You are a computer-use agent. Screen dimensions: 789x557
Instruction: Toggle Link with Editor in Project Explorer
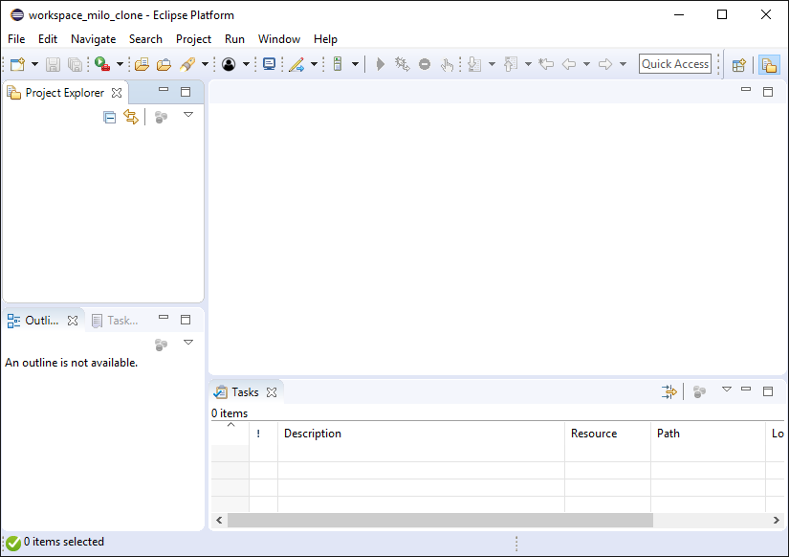(x=131, y=117)
